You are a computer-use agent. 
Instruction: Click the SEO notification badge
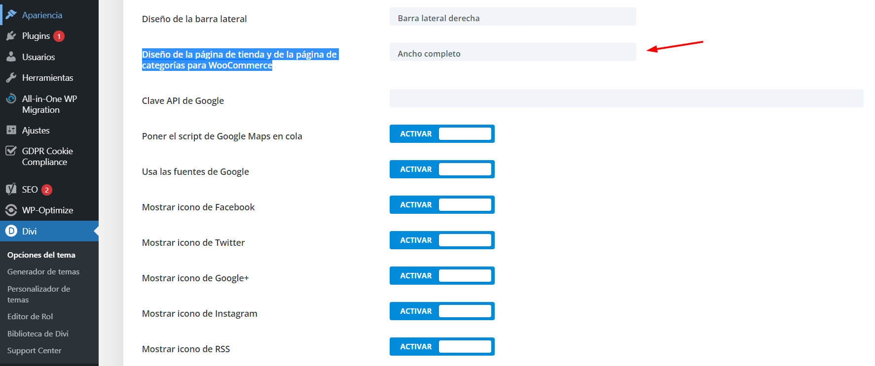(47, 190)
